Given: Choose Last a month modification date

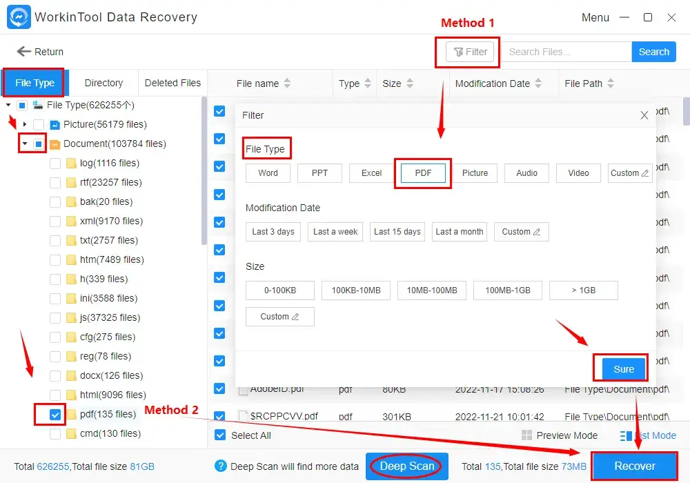Looking at the screenshot, I should (460, 232).
